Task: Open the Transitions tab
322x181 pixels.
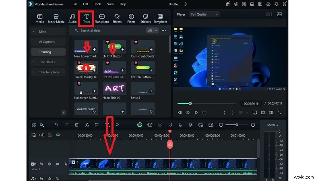Action: 102,19
